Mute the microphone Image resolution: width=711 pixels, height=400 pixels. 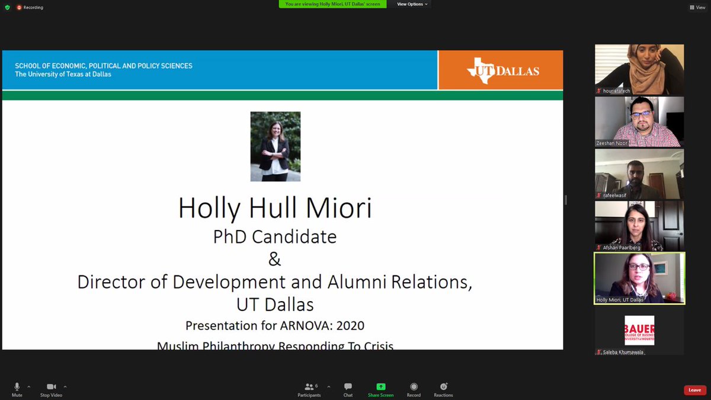(x=17, y=389)
